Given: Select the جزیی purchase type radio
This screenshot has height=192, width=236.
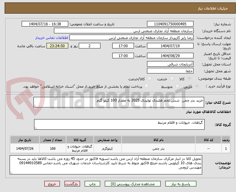Looking at the screenshot, I should (197, 86).
